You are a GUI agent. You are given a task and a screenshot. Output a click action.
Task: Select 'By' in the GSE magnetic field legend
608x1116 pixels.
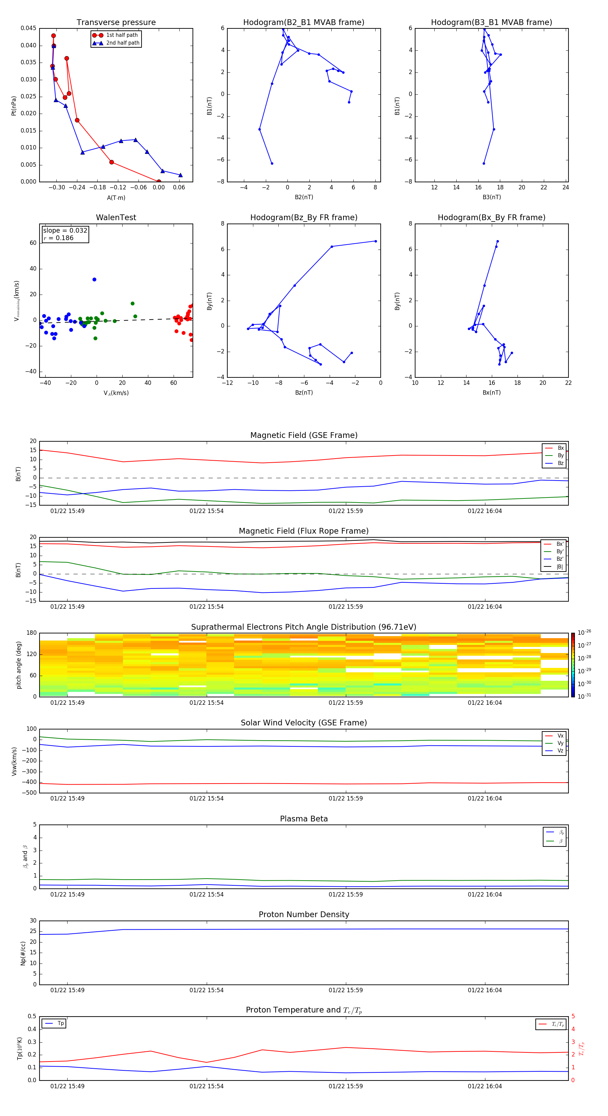click(x=555, y=456)
